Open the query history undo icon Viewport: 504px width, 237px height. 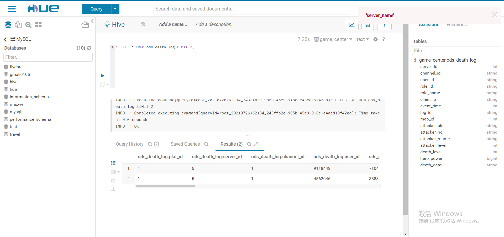click(x=143, y=24)
